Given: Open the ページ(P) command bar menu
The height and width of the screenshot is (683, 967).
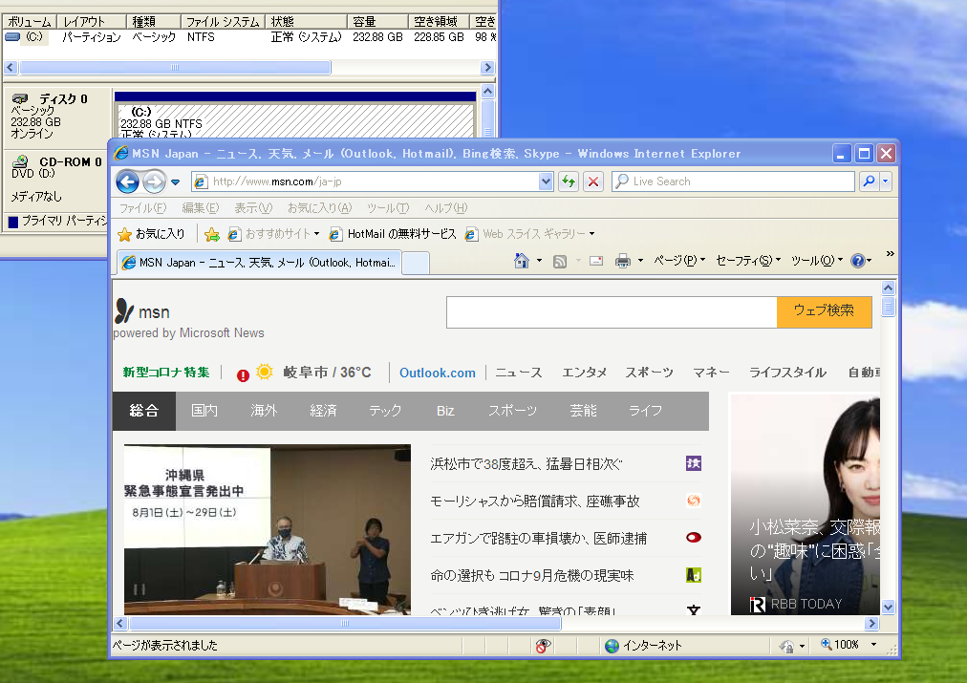Looking at the screenshot, I should tap(679, 261).
